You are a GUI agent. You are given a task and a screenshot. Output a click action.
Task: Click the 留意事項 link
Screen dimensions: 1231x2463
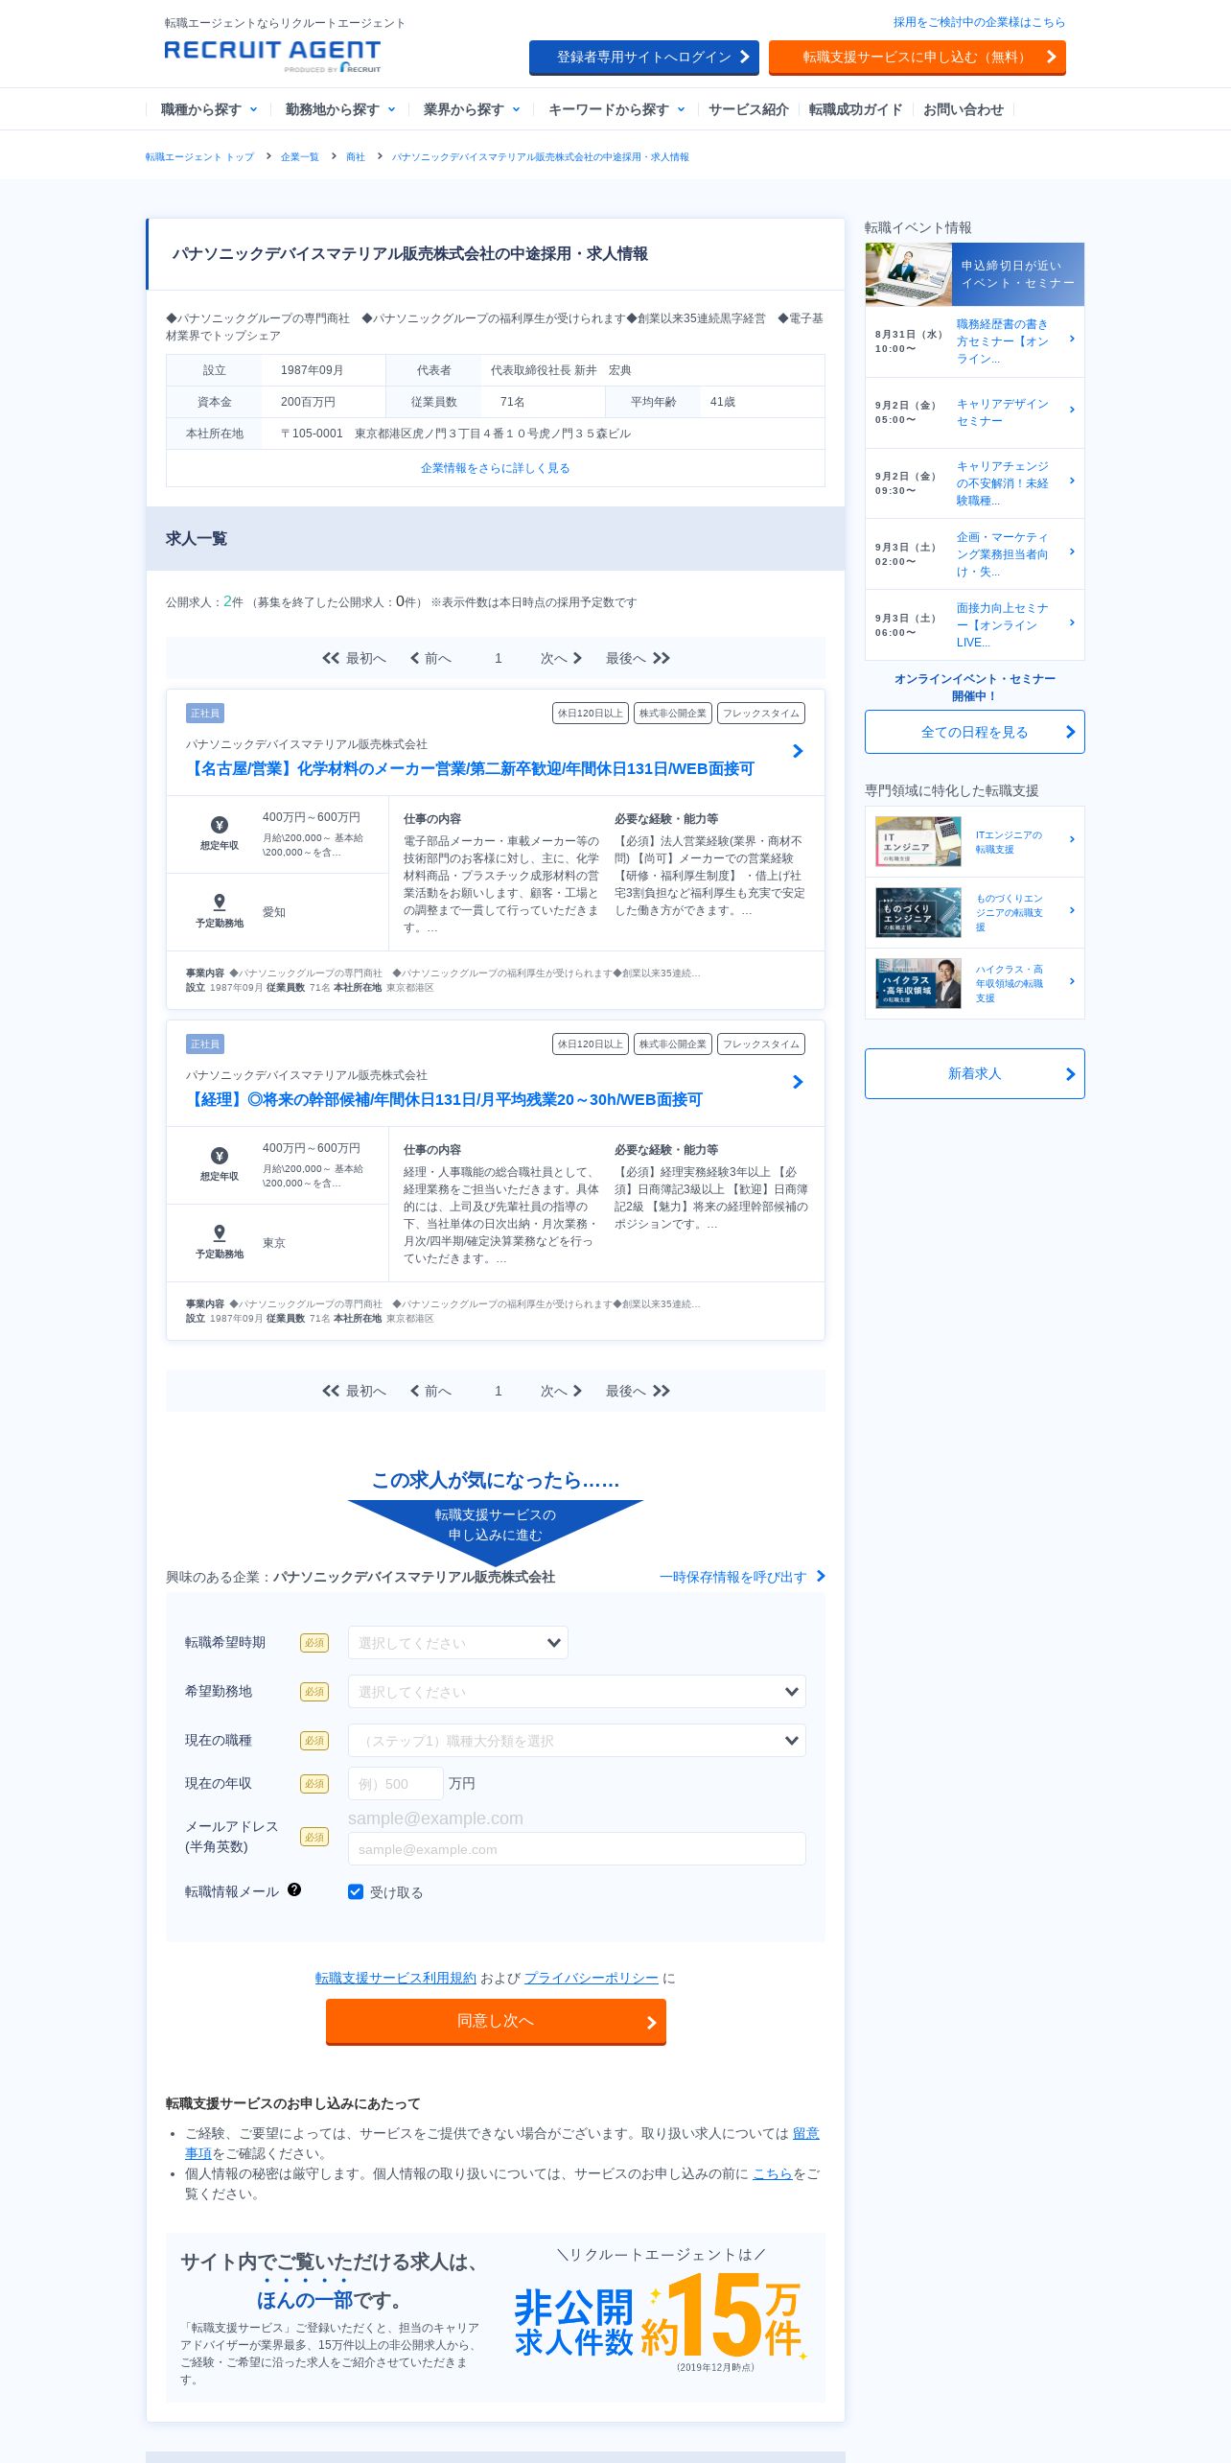tap(805, 2133)
